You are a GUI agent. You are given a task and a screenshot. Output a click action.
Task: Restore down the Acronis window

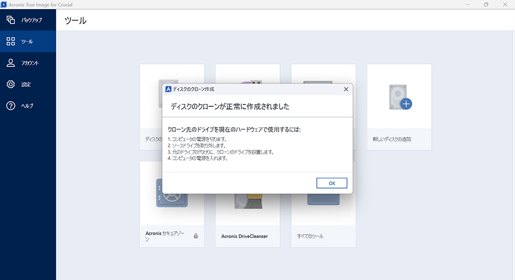tap(486, 5)
